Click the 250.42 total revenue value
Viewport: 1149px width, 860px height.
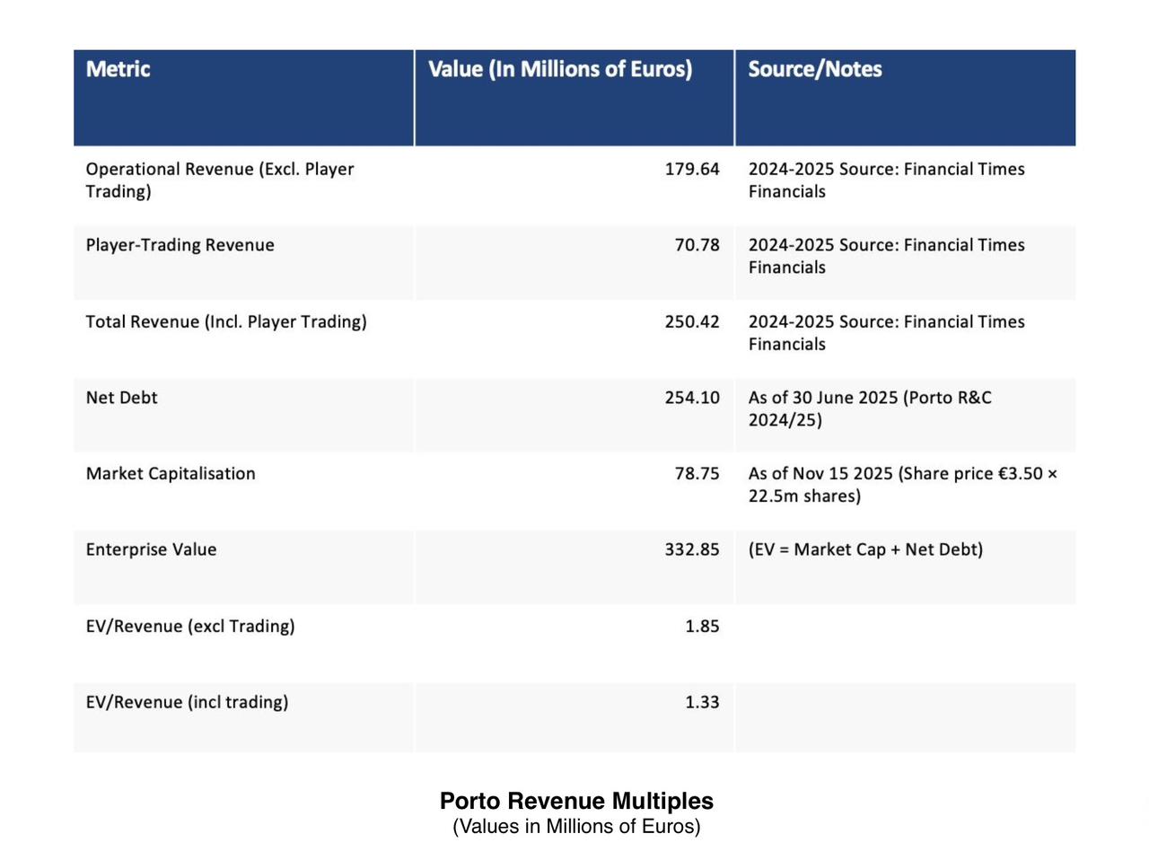pos(691,321)
